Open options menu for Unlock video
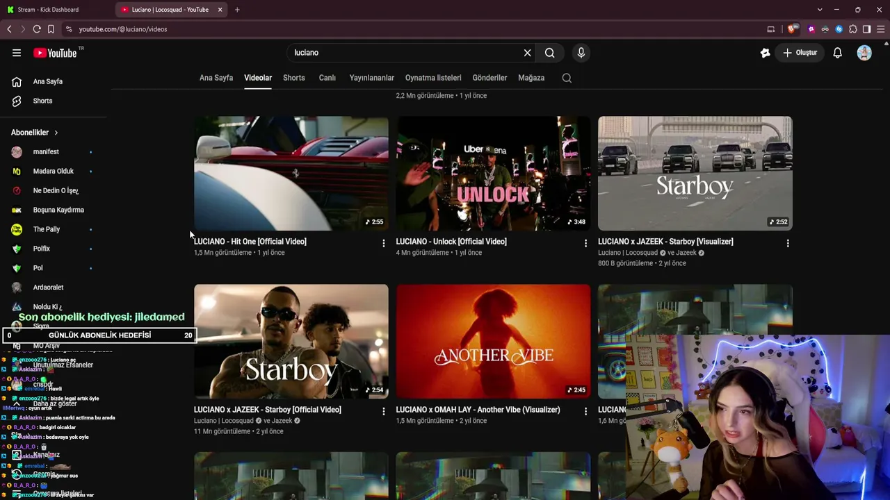 point(585,243)
